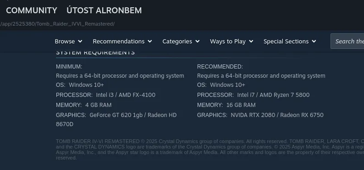Click the Intel i3 / AMD FX-4100 text
The height and width of the screenshot is (170, 364).
click(x=126, y=95)
